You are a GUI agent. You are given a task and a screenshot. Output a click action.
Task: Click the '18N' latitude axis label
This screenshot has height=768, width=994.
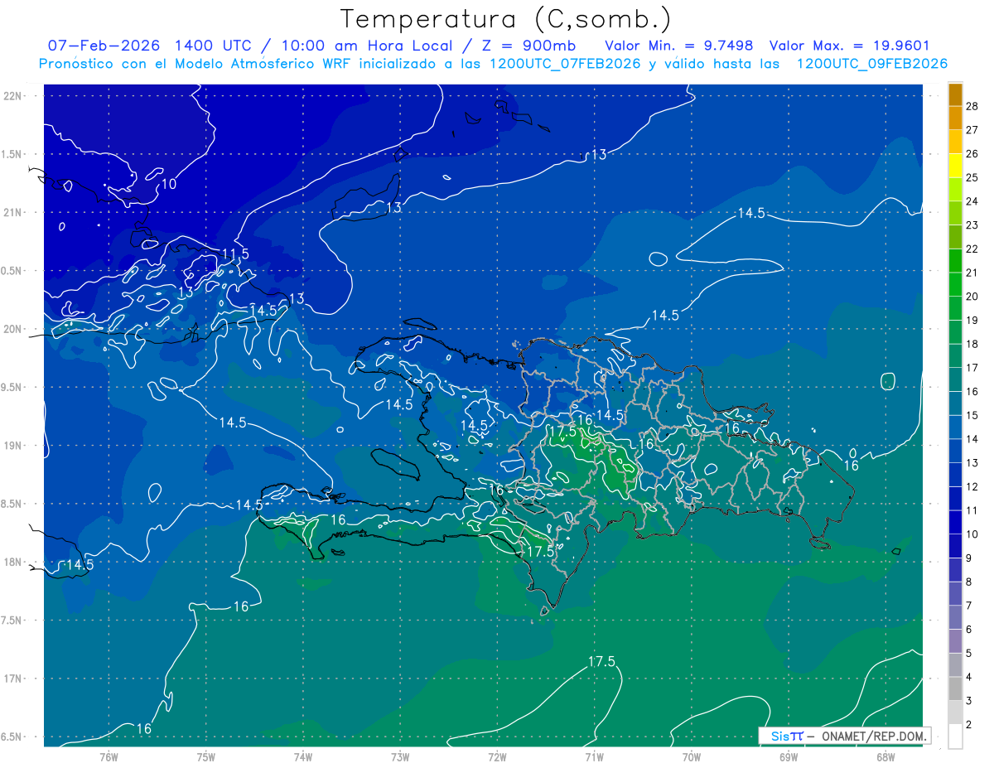(14, 563)
